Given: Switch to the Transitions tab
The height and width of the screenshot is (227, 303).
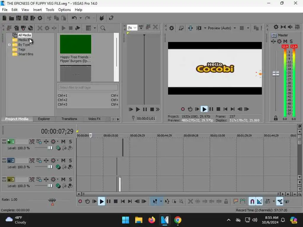Looking at the screenshot, I should [69, 119].
